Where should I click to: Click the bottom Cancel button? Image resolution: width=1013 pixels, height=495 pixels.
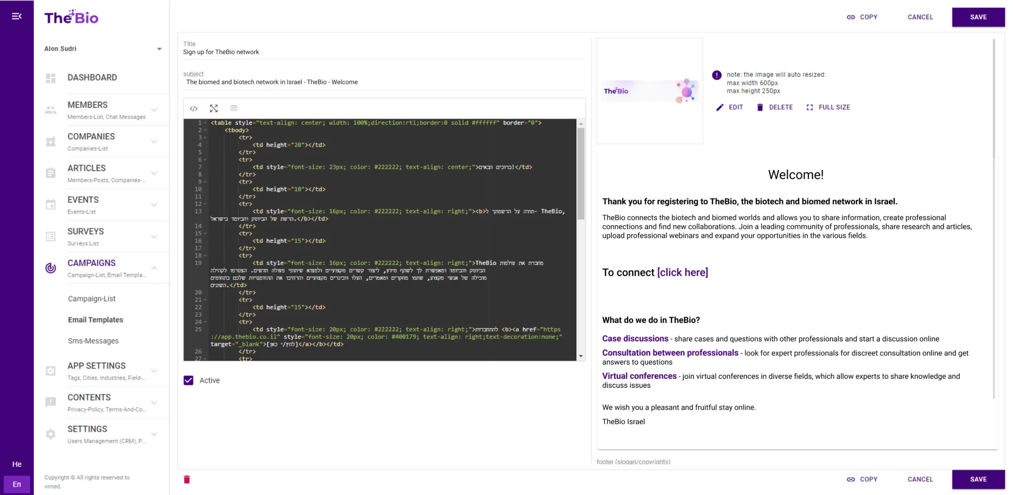[920, 479]
